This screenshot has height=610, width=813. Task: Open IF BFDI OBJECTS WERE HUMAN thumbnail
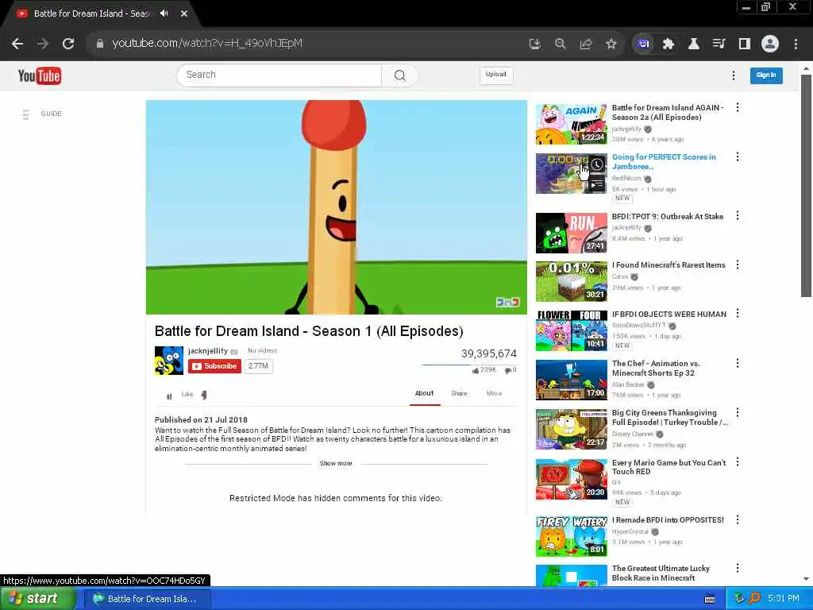click(x=571, y=330)
